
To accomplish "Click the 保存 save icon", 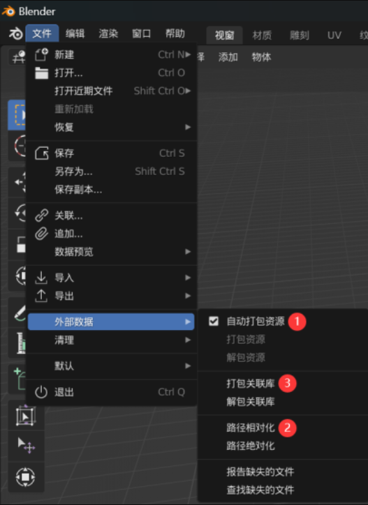I will (41, 153).
